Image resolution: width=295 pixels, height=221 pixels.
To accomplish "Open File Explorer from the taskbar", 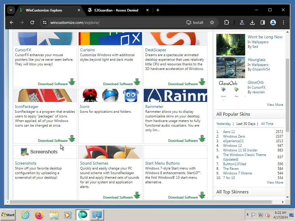I will (54, 215).
